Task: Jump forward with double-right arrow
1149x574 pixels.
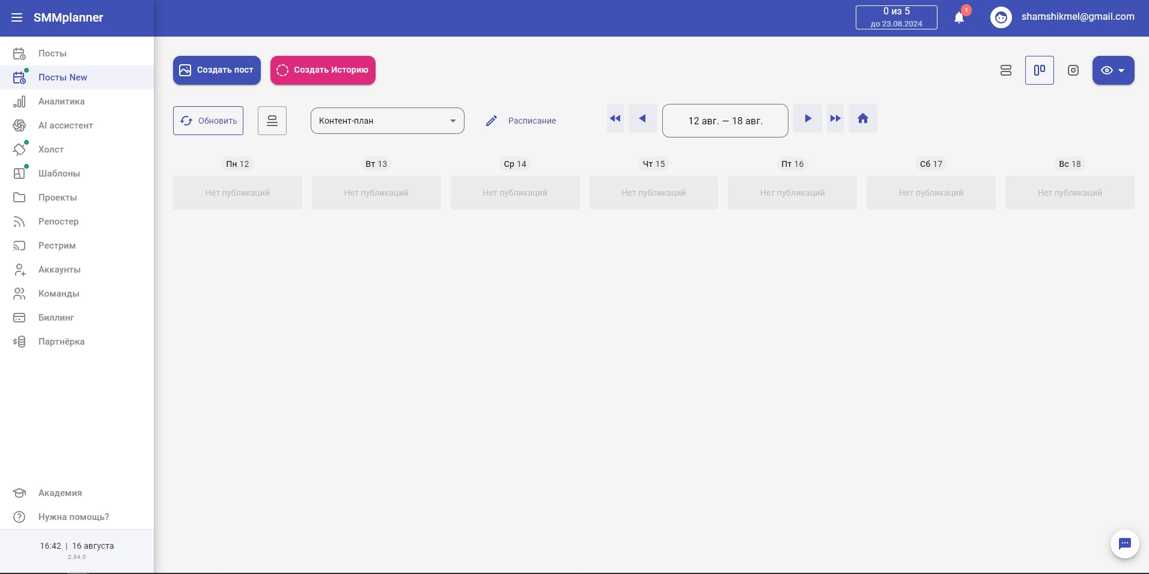Action: (835, 118)
